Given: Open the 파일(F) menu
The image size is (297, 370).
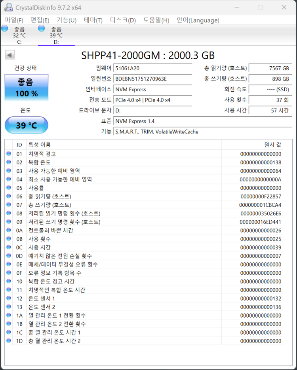Looking at the screenshot, I should pos(14,20).
